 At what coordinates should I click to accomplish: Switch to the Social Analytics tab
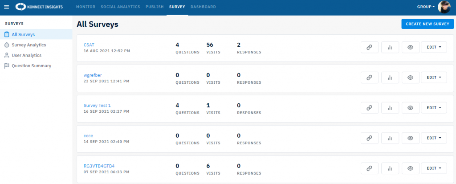(x=120, y=7)
